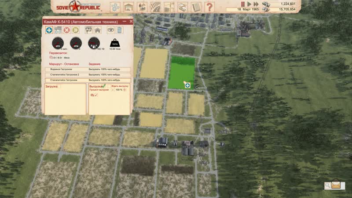This screenshot has width=352, height=198.
Task: Click the RPM gauge
Action: coord(76,43)
